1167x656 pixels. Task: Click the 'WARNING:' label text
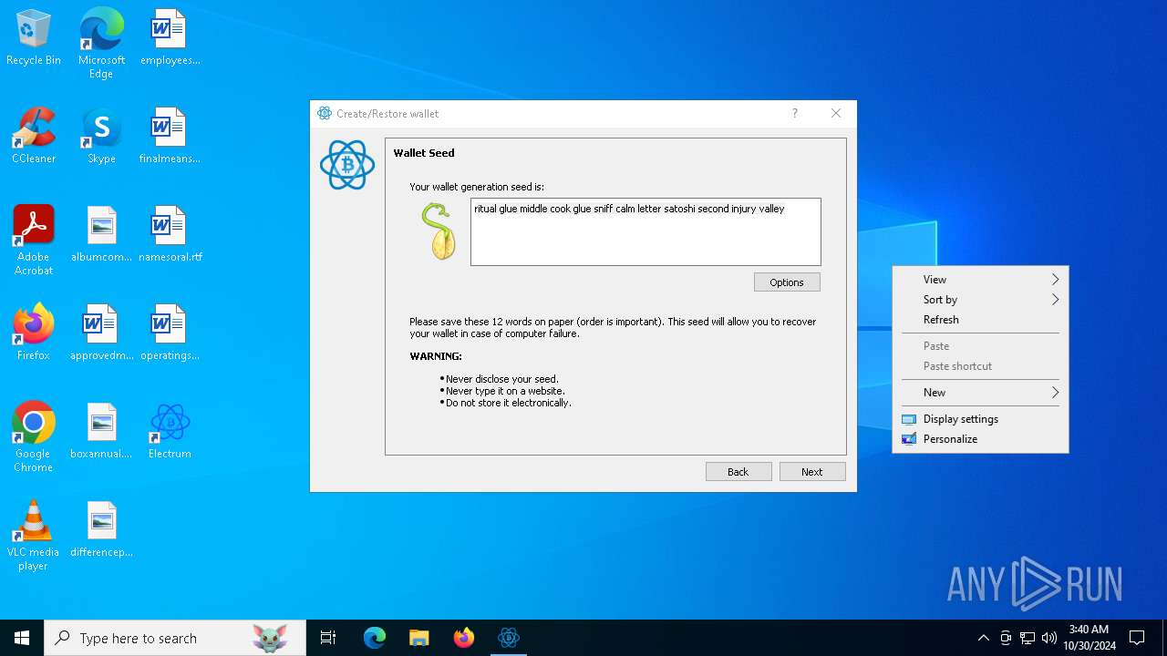(436, 356)
